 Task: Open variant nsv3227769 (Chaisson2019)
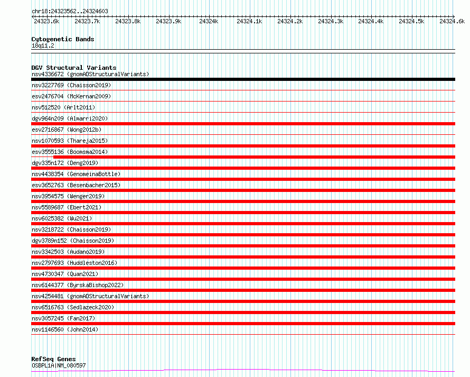tap(71, 85)
